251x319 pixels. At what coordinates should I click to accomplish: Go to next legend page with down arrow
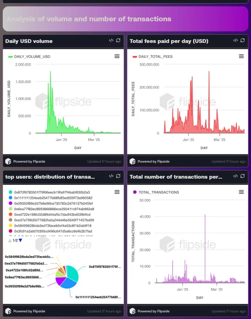(x=20, y=241)
